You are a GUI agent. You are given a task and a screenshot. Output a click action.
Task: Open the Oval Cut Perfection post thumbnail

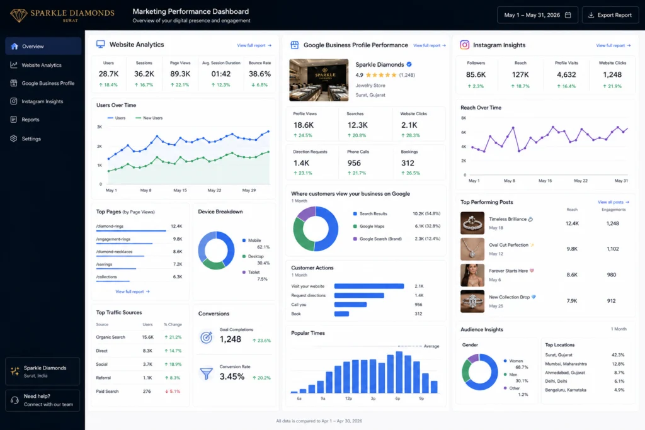click(x=472, y=249)
